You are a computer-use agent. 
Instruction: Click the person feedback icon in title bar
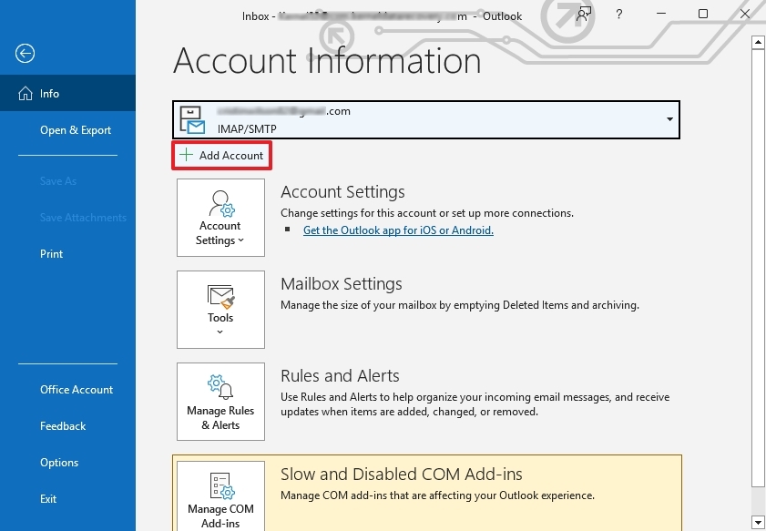click(583, 15)
